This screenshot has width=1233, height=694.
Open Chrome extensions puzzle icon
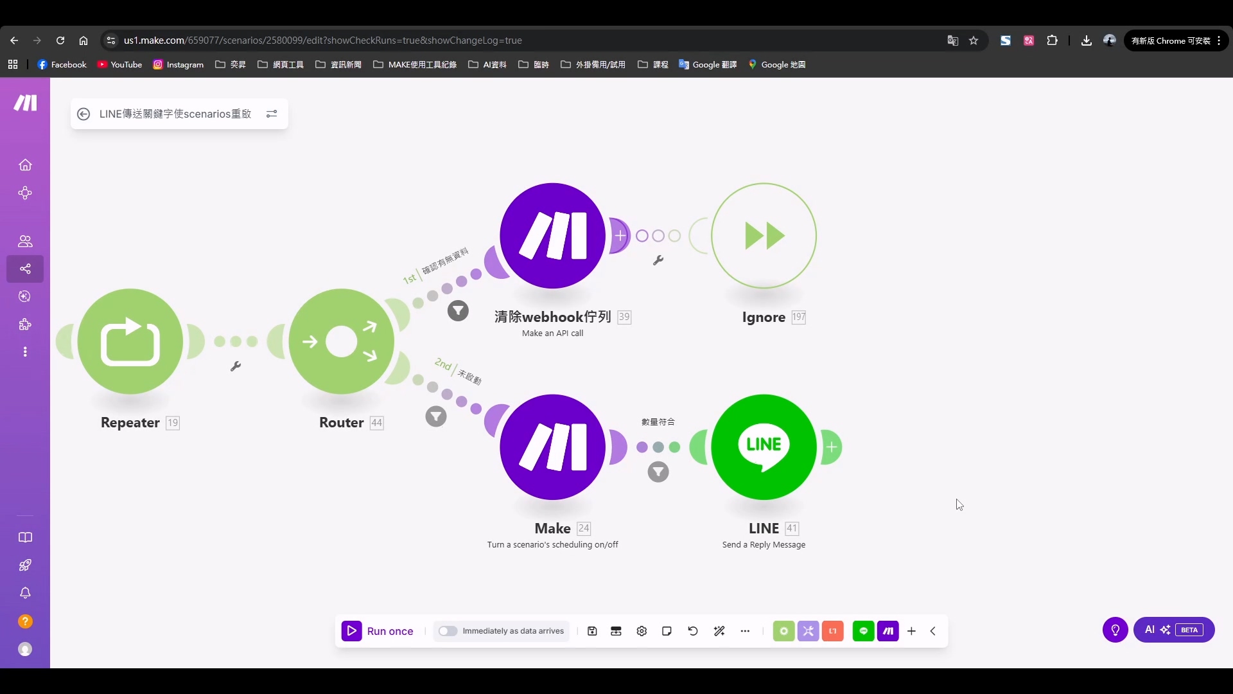(1052, 40)
